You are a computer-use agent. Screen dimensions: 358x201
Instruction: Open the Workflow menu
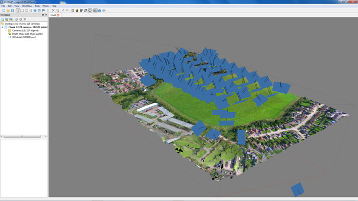pos(27,6)
